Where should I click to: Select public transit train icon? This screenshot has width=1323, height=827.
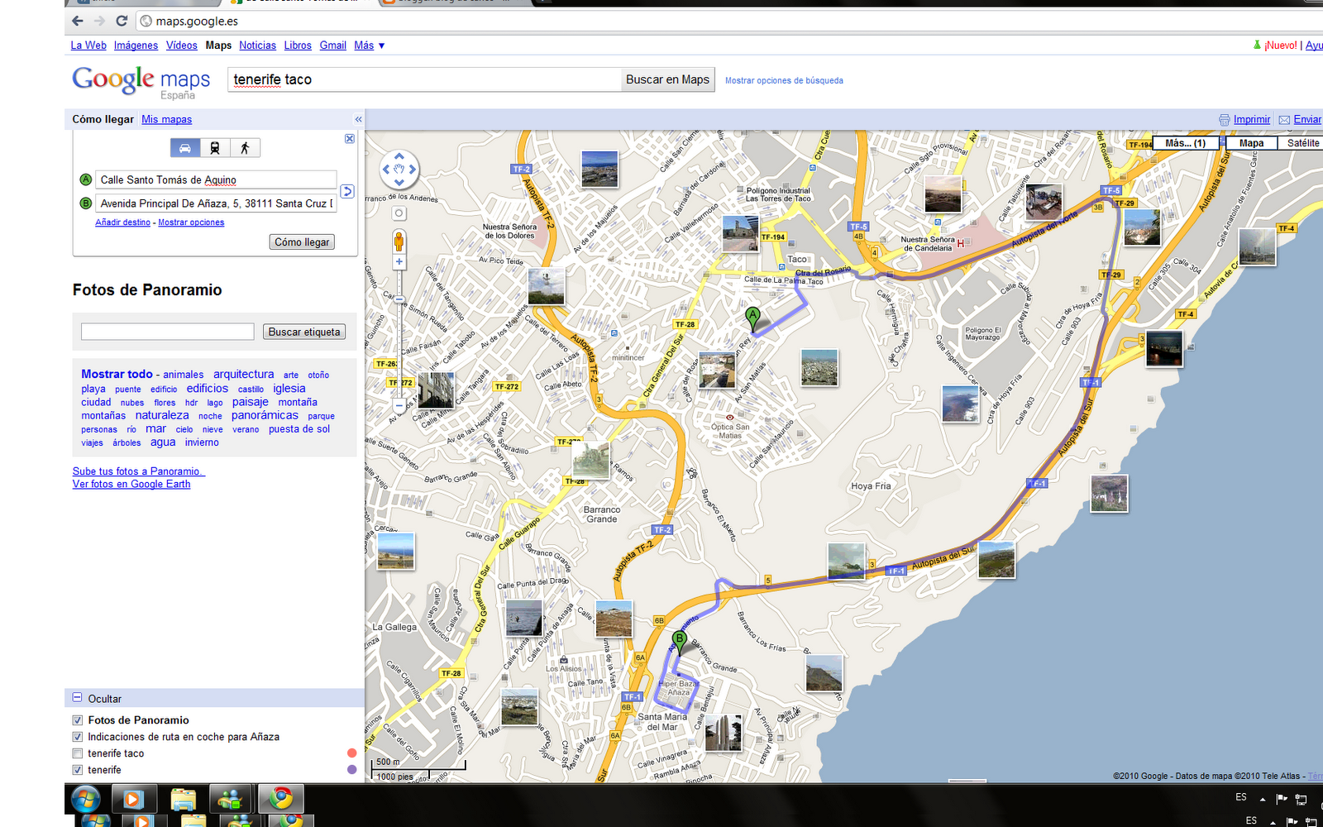click(215, 148)
